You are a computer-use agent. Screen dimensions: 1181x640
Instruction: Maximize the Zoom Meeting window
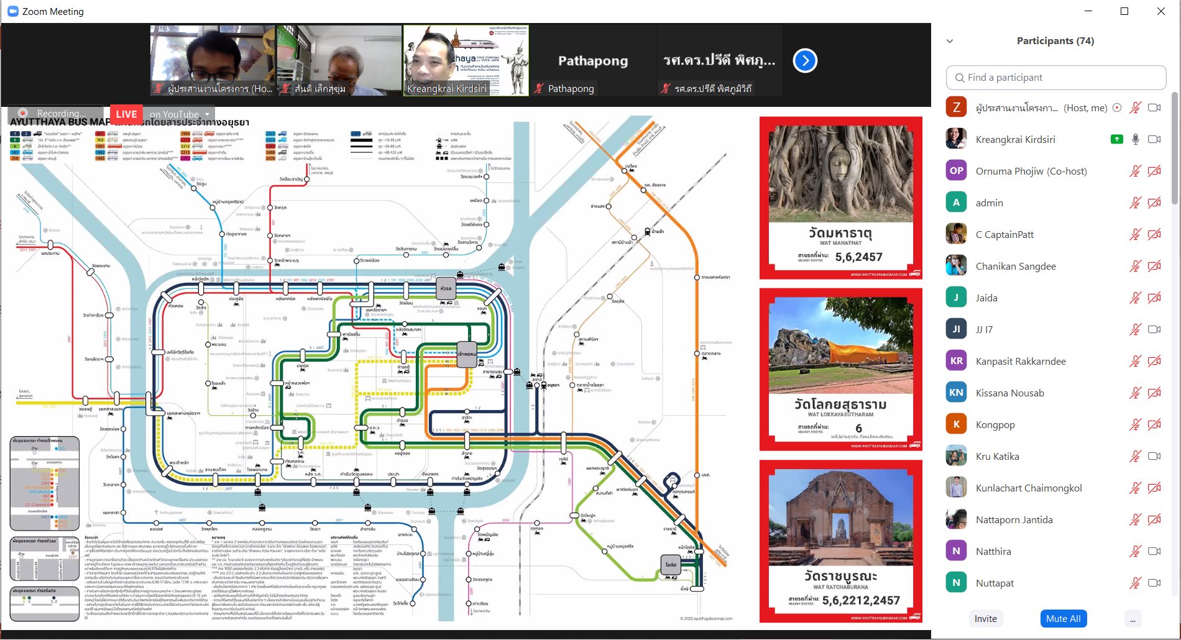pyautogui.click(x=1124, y=11)
